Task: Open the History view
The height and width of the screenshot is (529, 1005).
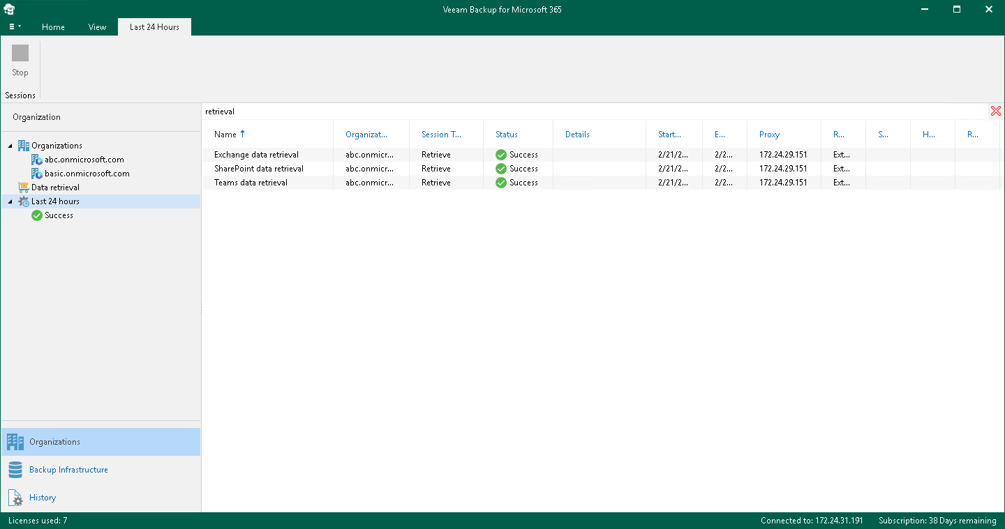Action: 100,498
